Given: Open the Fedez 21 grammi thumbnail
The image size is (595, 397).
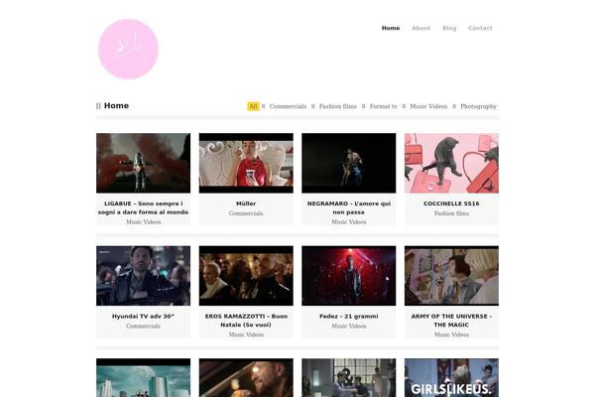Looking at the screenshot, I should pos(349,276).
